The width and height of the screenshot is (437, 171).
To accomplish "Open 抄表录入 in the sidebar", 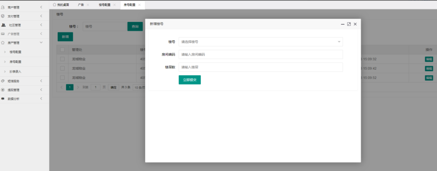I will (15, 71).
